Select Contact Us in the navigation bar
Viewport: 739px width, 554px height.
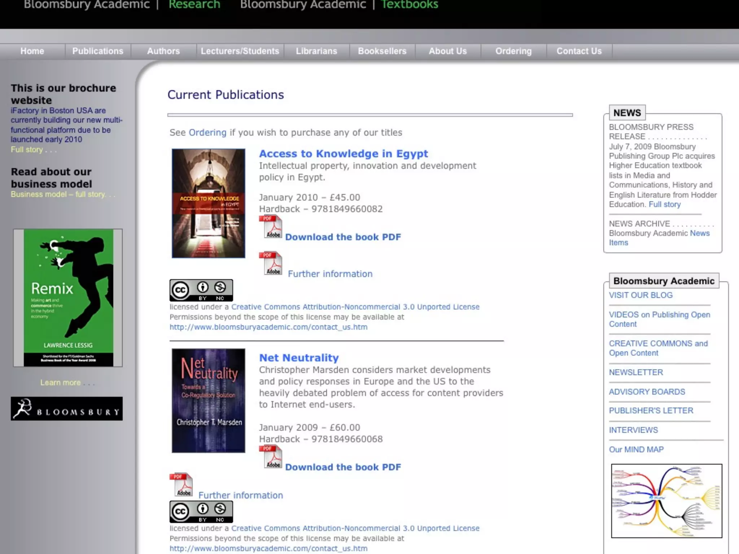tap(579, 51)
